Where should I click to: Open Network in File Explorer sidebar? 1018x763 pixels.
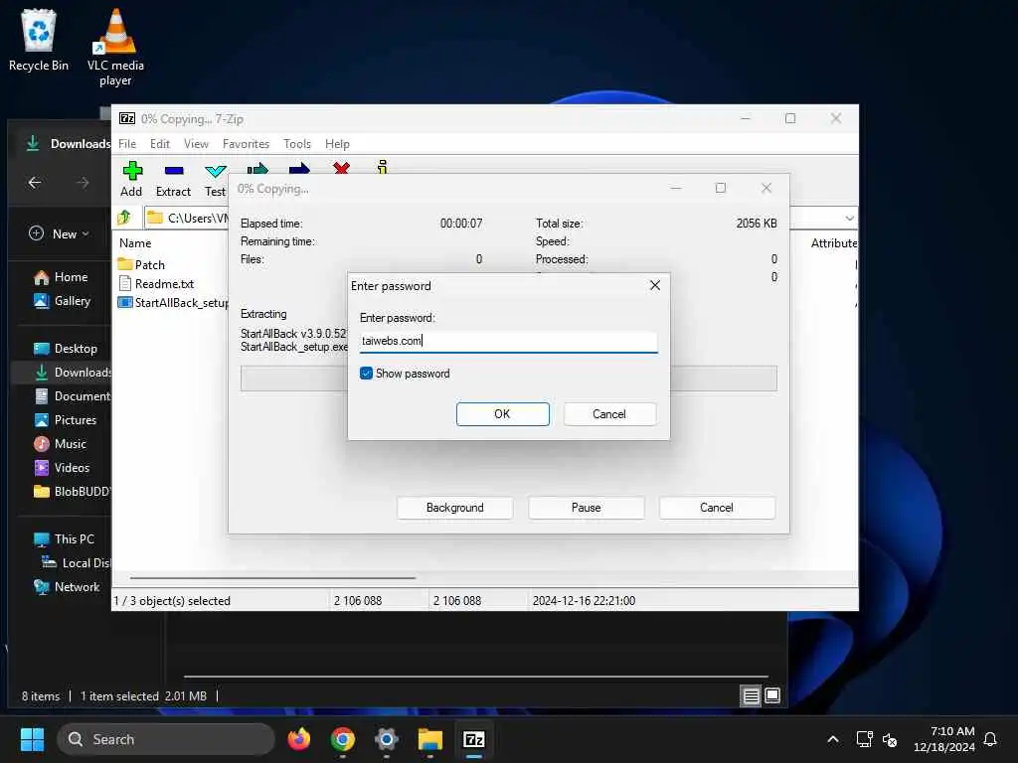(67, 586)
